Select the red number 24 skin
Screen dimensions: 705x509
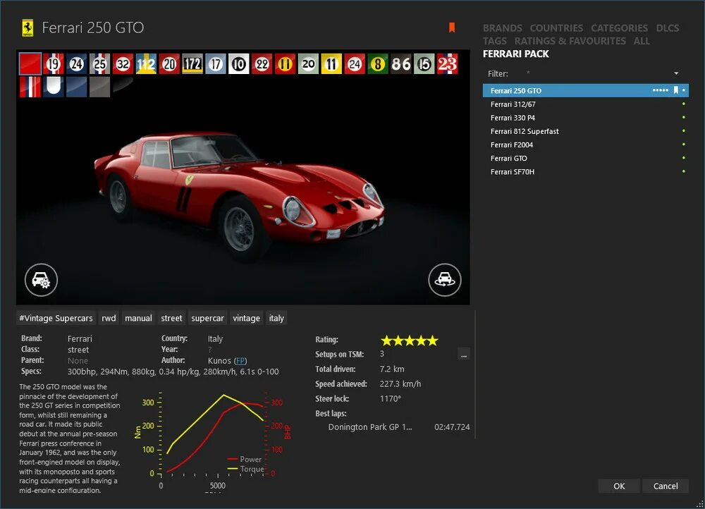(355, 64)
